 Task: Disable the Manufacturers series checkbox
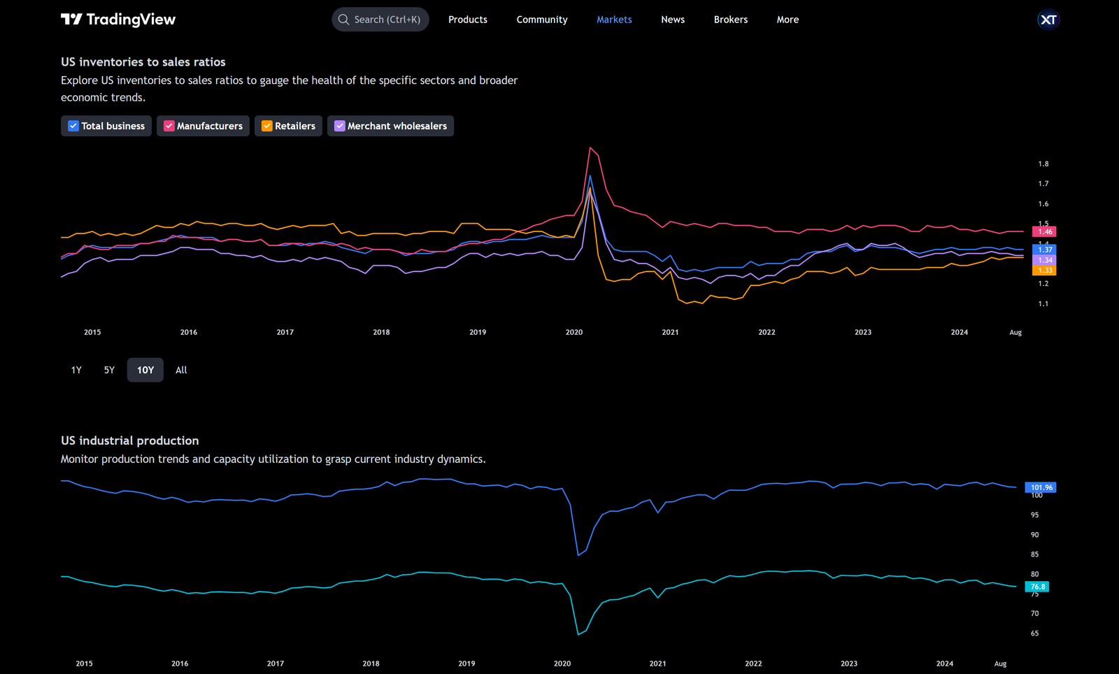[x=169, y=126]
